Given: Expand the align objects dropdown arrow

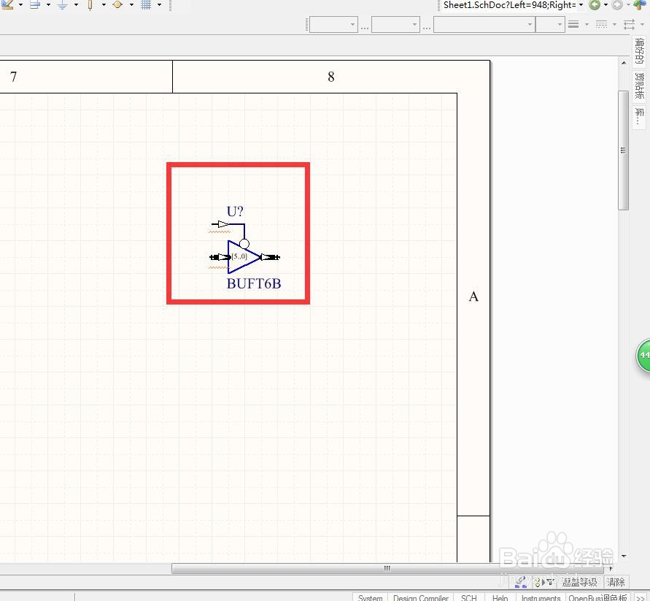Looking at the screenshot, I should [48, 4].
